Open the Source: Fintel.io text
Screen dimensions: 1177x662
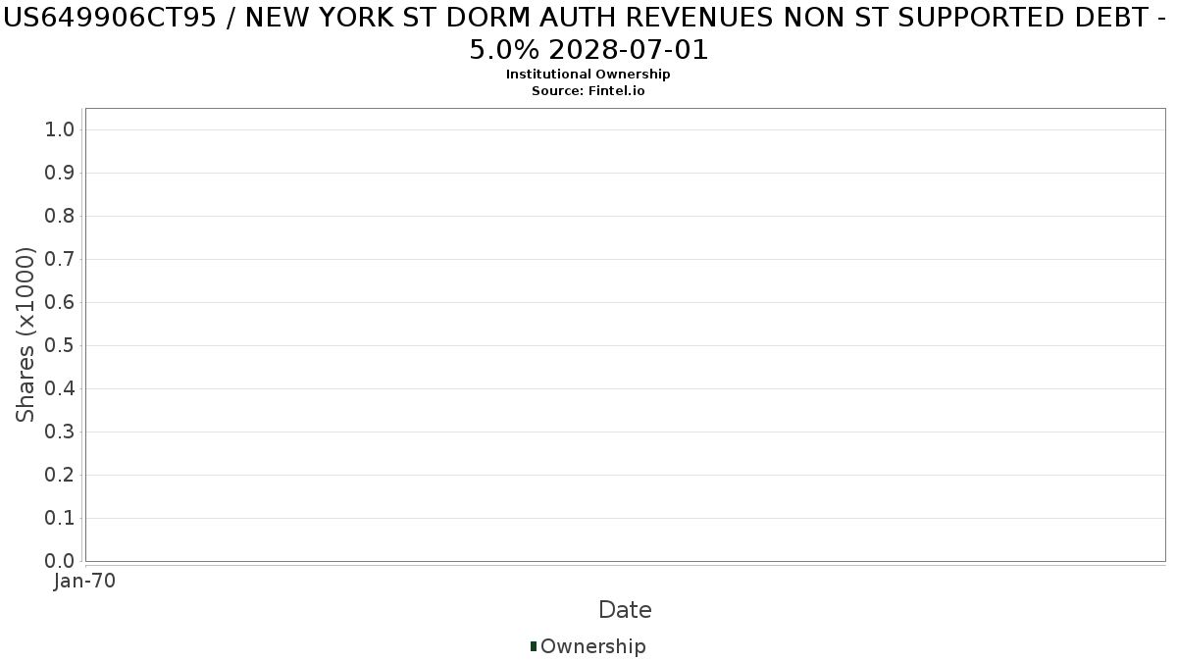[x=588, y=90]
